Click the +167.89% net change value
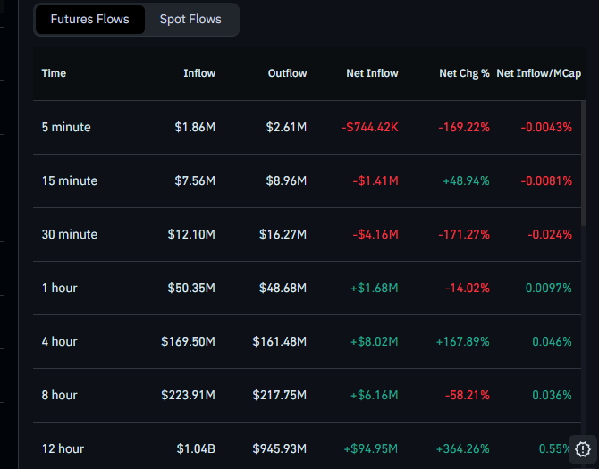Image resolution: width=599 pixels, height=469 pixels. coord(462,341)
